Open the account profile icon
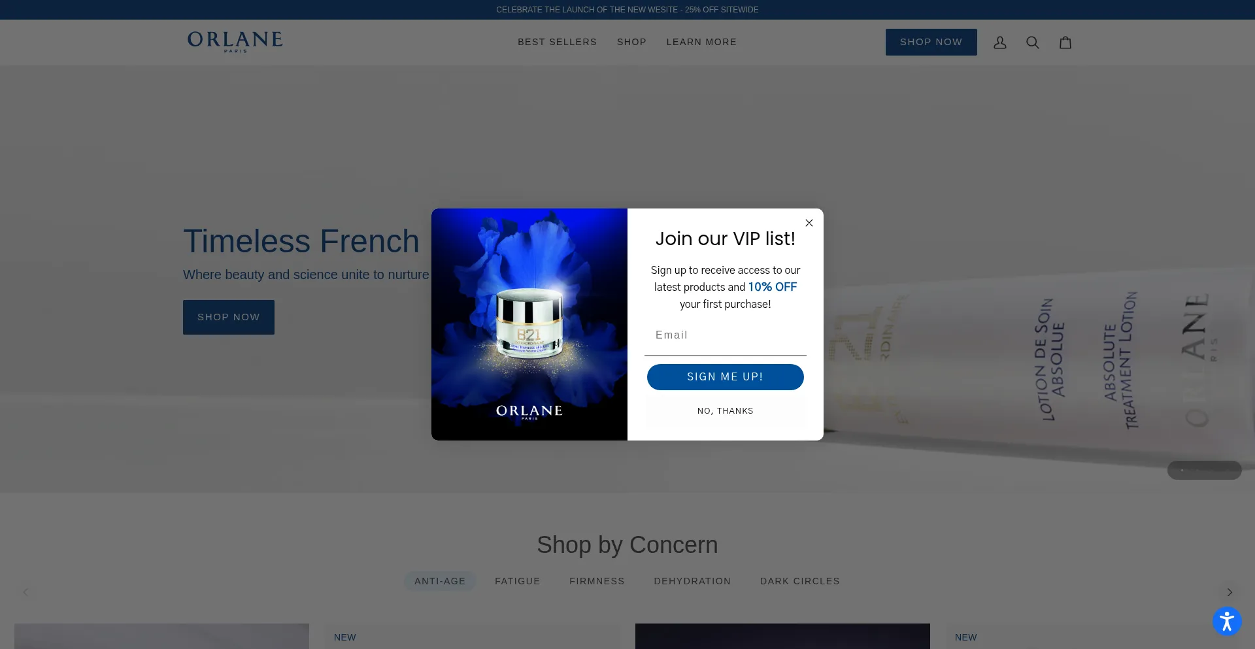Image resolution: width=1255 pixels, height=649 pixels. pyautogui.click(x=1000, y=42)
